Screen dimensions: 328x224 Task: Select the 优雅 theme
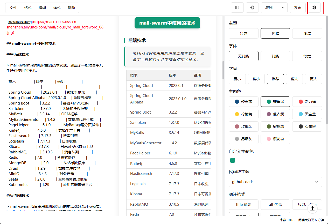tap(275, 33)
